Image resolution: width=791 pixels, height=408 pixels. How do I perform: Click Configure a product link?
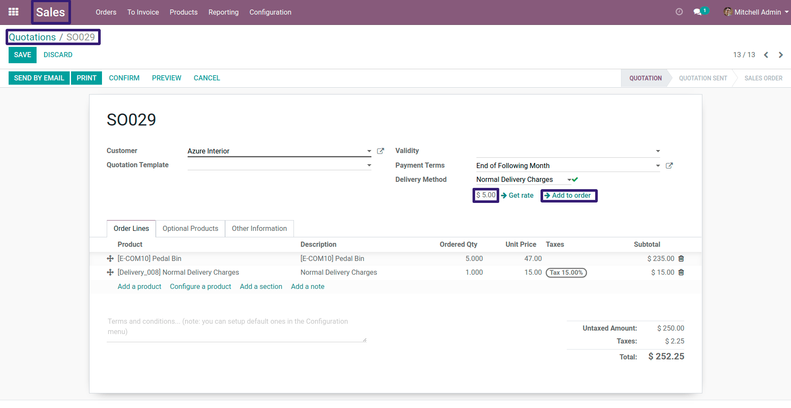click(201, 286)
